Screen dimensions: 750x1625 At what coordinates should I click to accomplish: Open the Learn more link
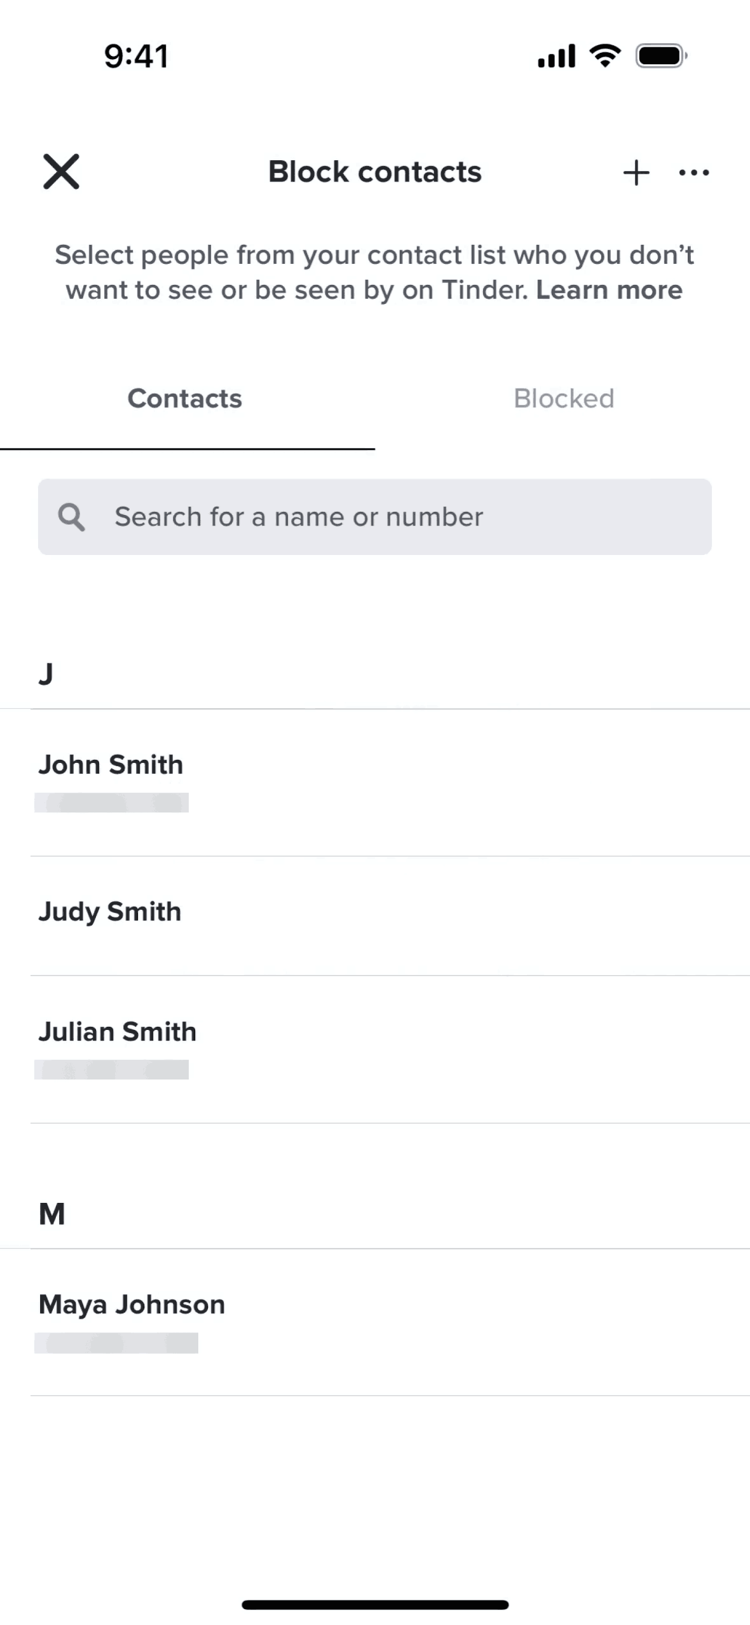coord(609,290)
